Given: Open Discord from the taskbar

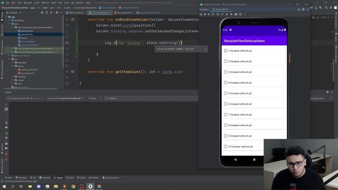Looking at the screenshot, I should (x=39, y=186).
